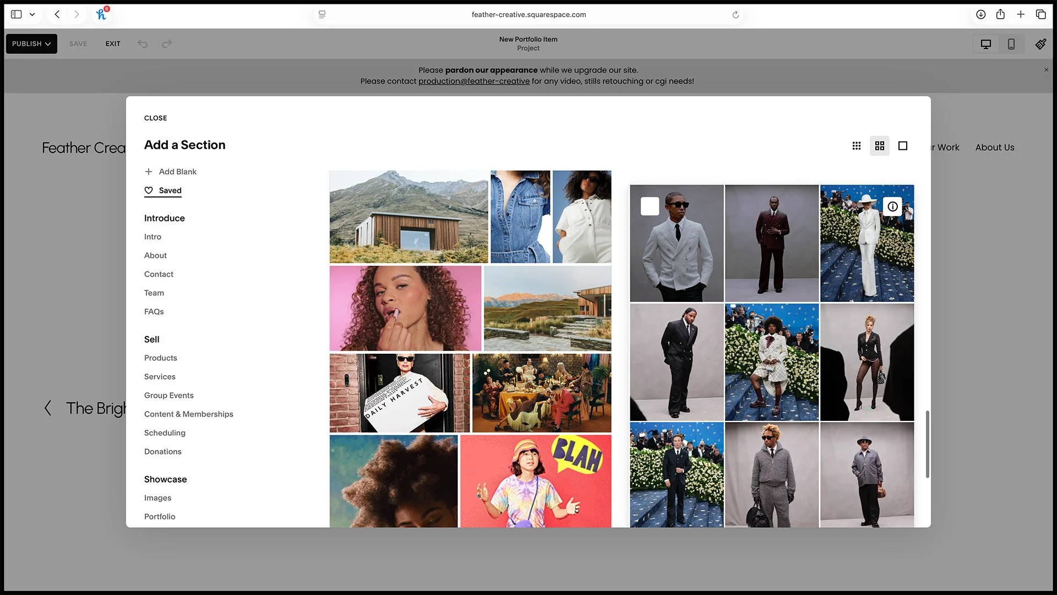Open the site styles paintbrush icon

(1040, 44)
